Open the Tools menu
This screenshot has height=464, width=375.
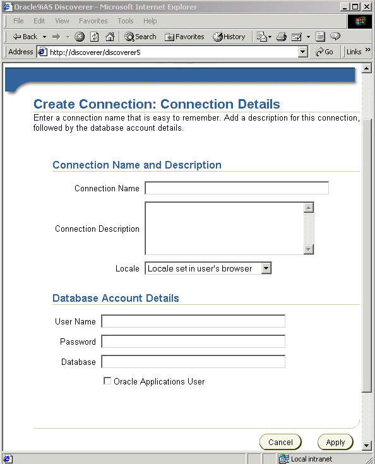[126, 21]
